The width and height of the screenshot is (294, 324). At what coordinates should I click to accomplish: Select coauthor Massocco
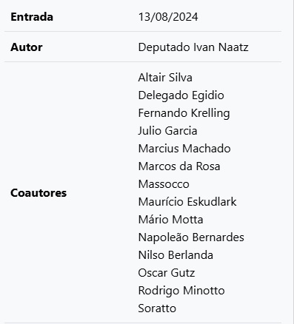(164, 184)
